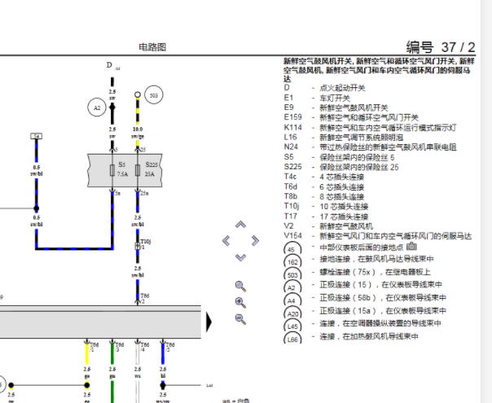Zoom in with the plus magnifier
Viewport: 492px width, 403px height.
click(x=240, y=303)
